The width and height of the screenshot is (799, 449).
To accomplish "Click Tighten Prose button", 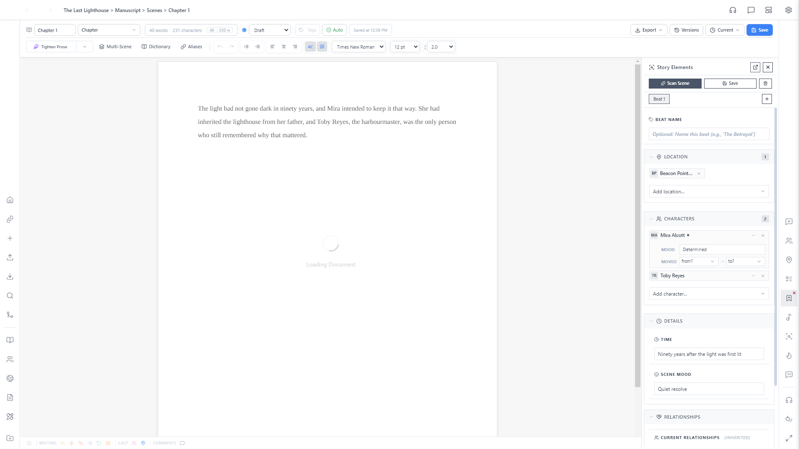I will [52, 47].
